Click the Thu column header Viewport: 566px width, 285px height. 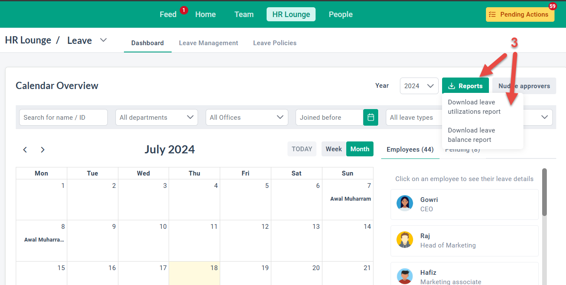click(194, 173)
